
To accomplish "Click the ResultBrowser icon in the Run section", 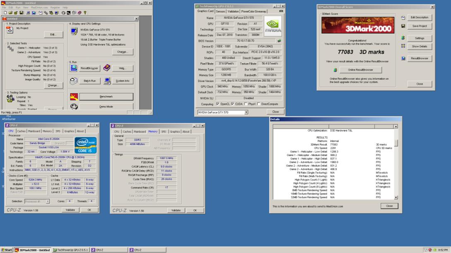I will 73,68.
